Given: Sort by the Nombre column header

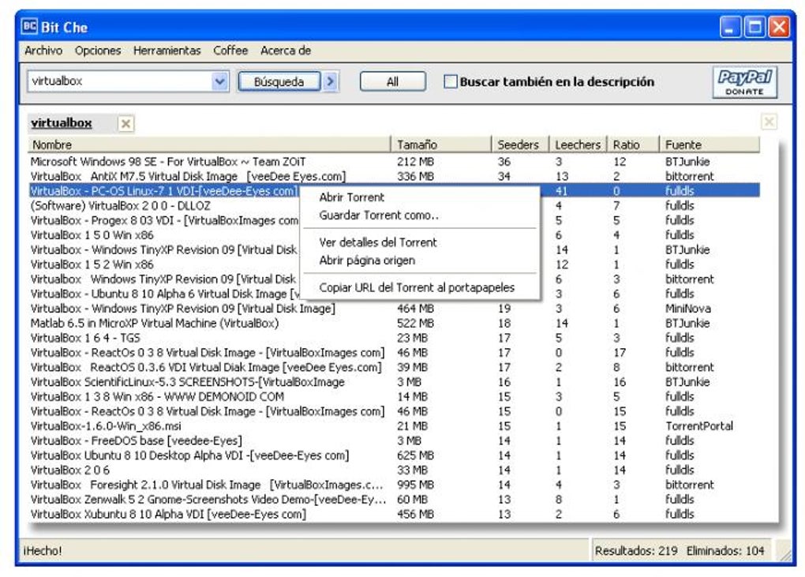Looking at the screenshot, I should 209,144.
